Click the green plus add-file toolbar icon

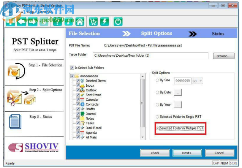pos(10,21)
